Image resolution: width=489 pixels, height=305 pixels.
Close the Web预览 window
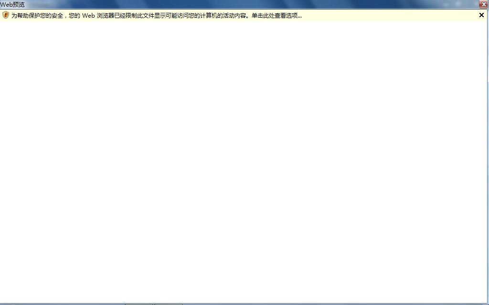coord(484,4)
